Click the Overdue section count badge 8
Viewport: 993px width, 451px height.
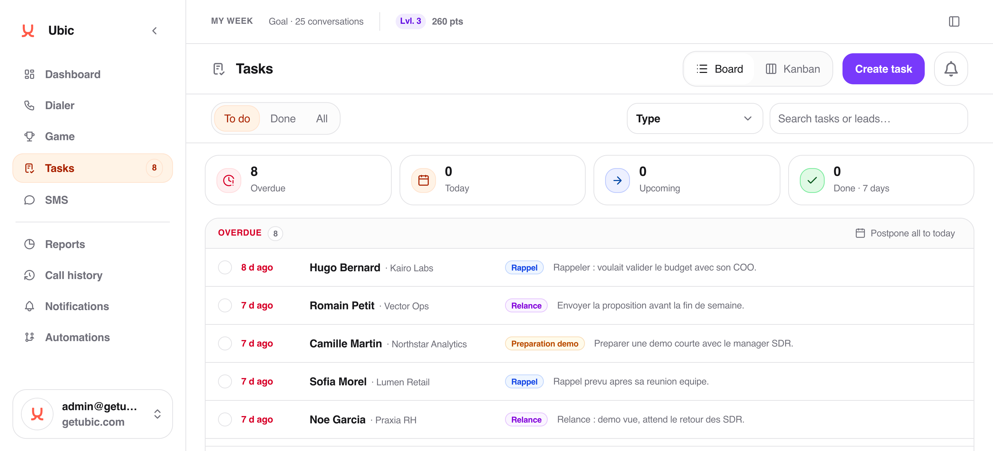click(x=275, y=234)
